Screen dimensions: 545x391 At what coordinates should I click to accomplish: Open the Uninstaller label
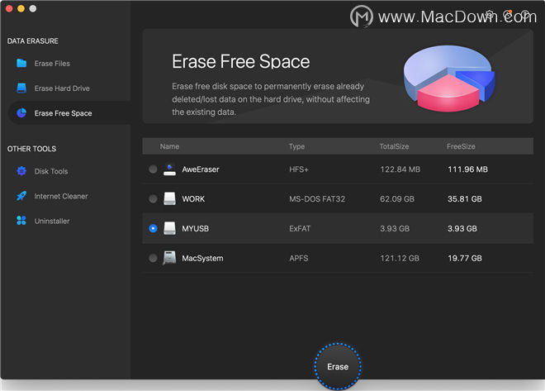point(52,221)
